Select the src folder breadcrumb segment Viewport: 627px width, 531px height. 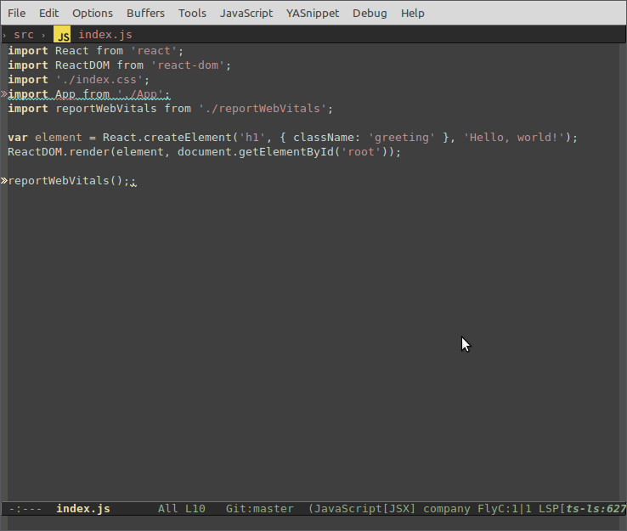click(24, 35)
